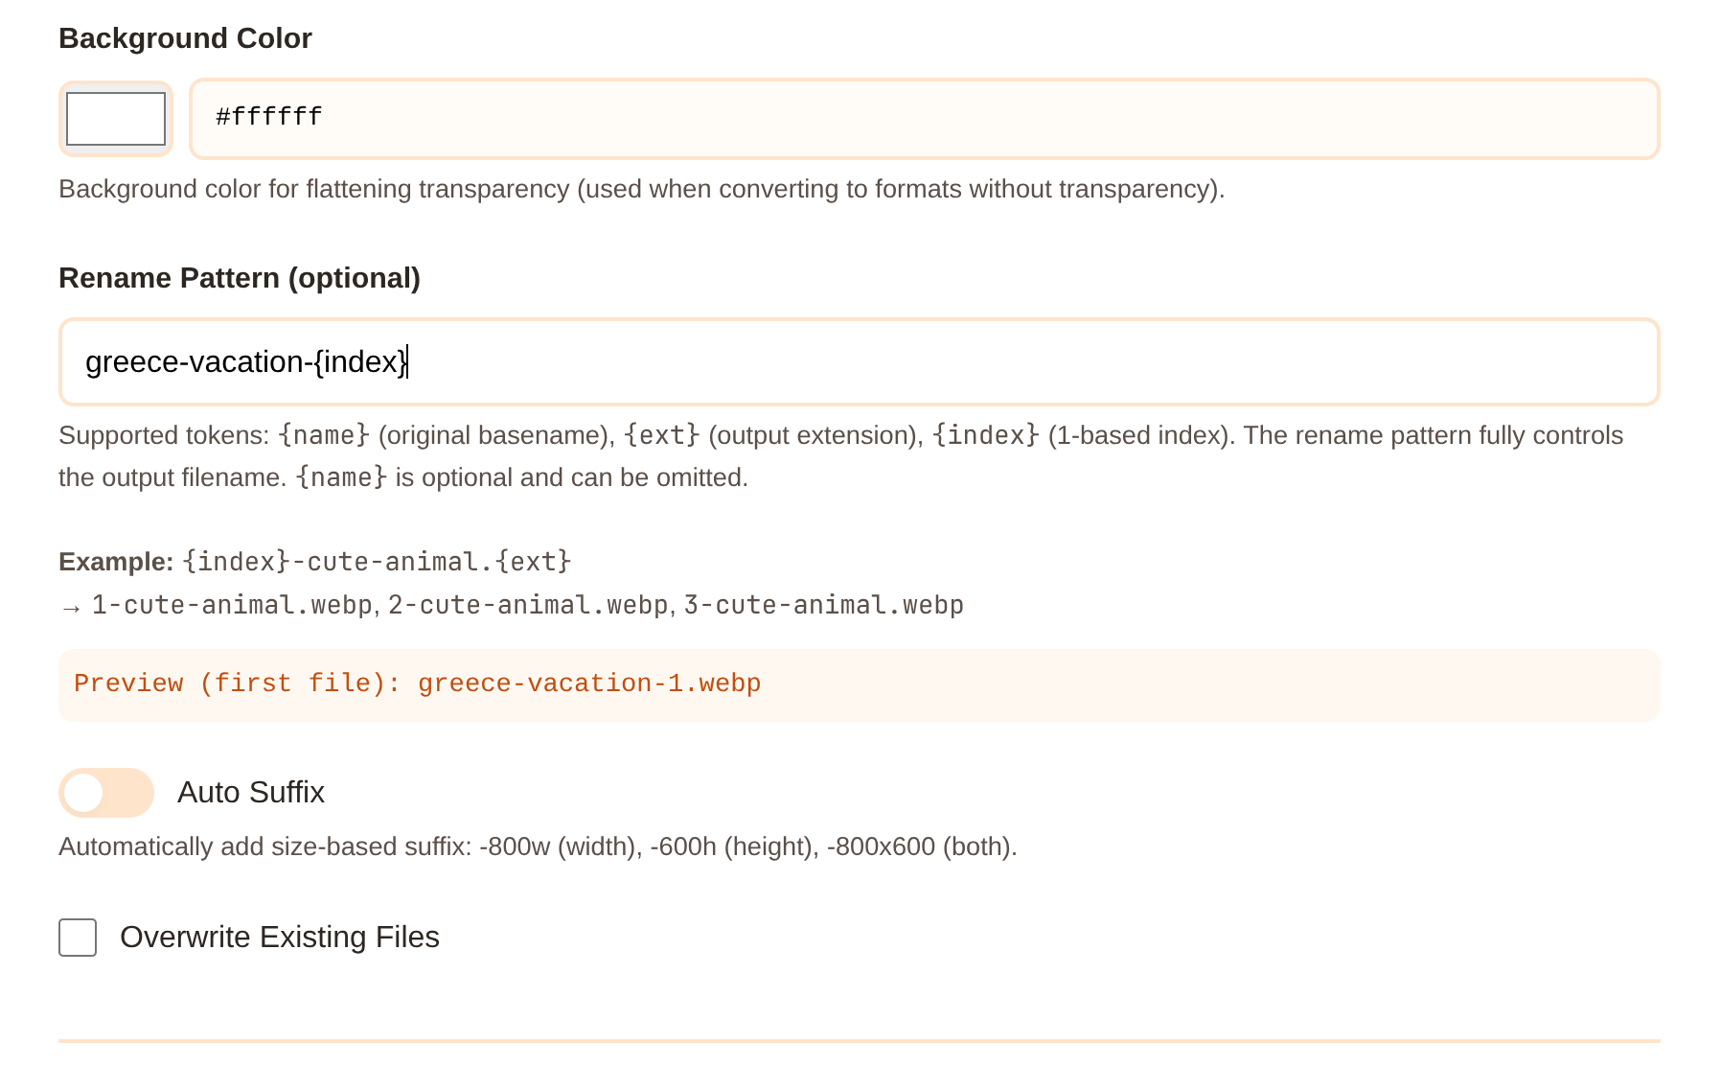Check the Overwrite Existing Files checkbox
1721x1066 pixels.
click(77, 938)
